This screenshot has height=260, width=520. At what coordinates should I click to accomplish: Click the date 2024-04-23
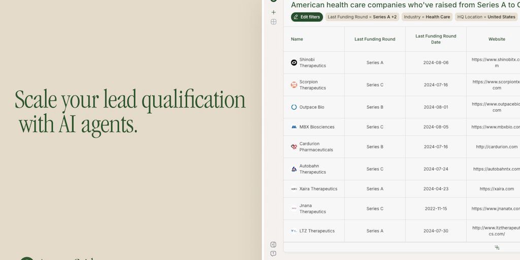click(436, 189)
